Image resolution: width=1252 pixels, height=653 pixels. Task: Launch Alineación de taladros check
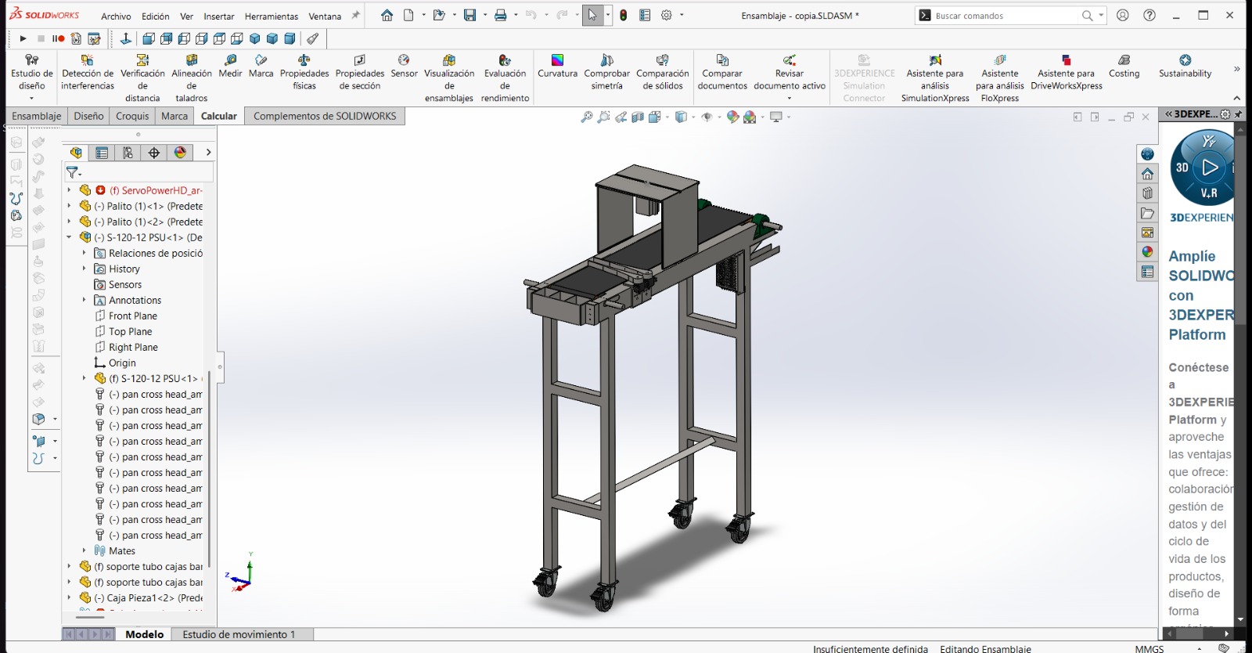[192, 78]
